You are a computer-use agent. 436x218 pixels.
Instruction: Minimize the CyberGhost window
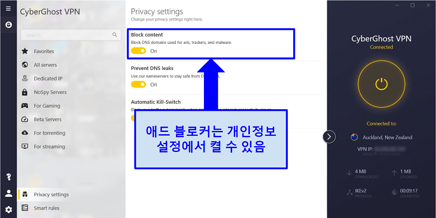pyautogui.click(x=397, y=5)
